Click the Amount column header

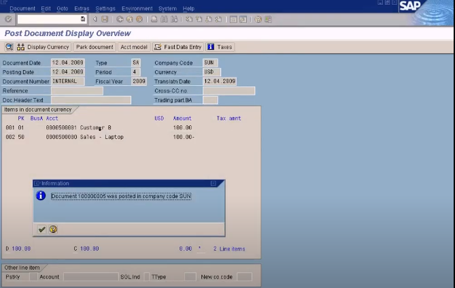tap(182, 118)
